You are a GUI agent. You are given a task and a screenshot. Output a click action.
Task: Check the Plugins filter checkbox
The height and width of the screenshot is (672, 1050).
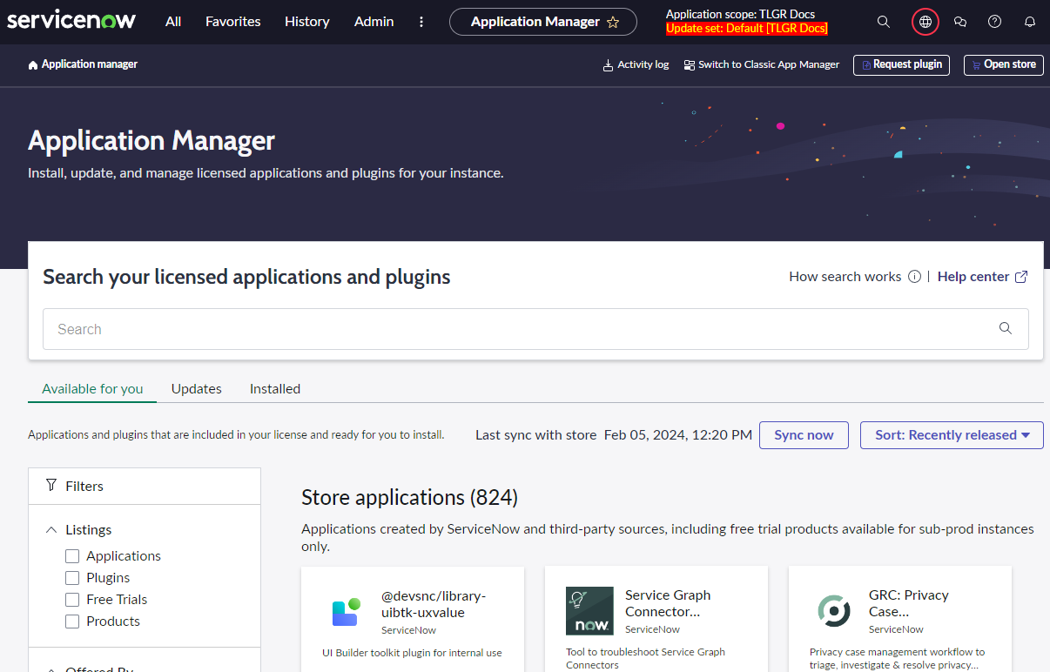coord(72,577)
